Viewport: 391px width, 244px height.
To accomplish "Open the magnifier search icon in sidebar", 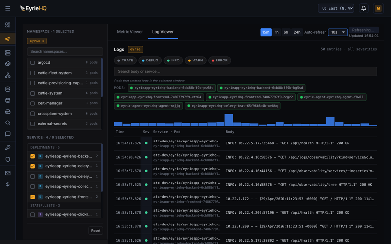I will coord(8,123).
